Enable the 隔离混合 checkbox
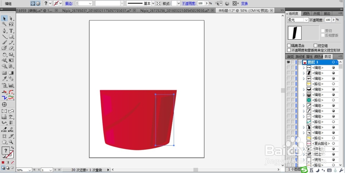Viewport: 345px width, 173px height. point(289,45)
